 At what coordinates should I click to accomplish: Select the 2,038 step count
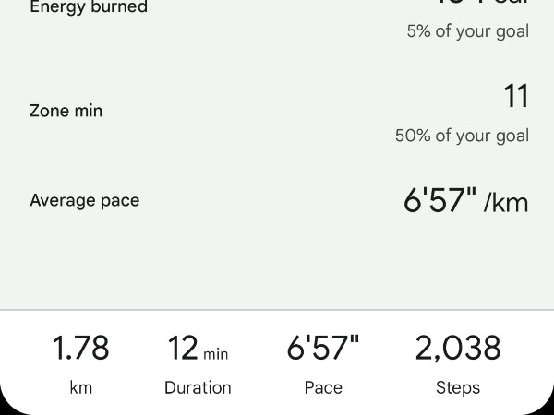click(458, 349)
